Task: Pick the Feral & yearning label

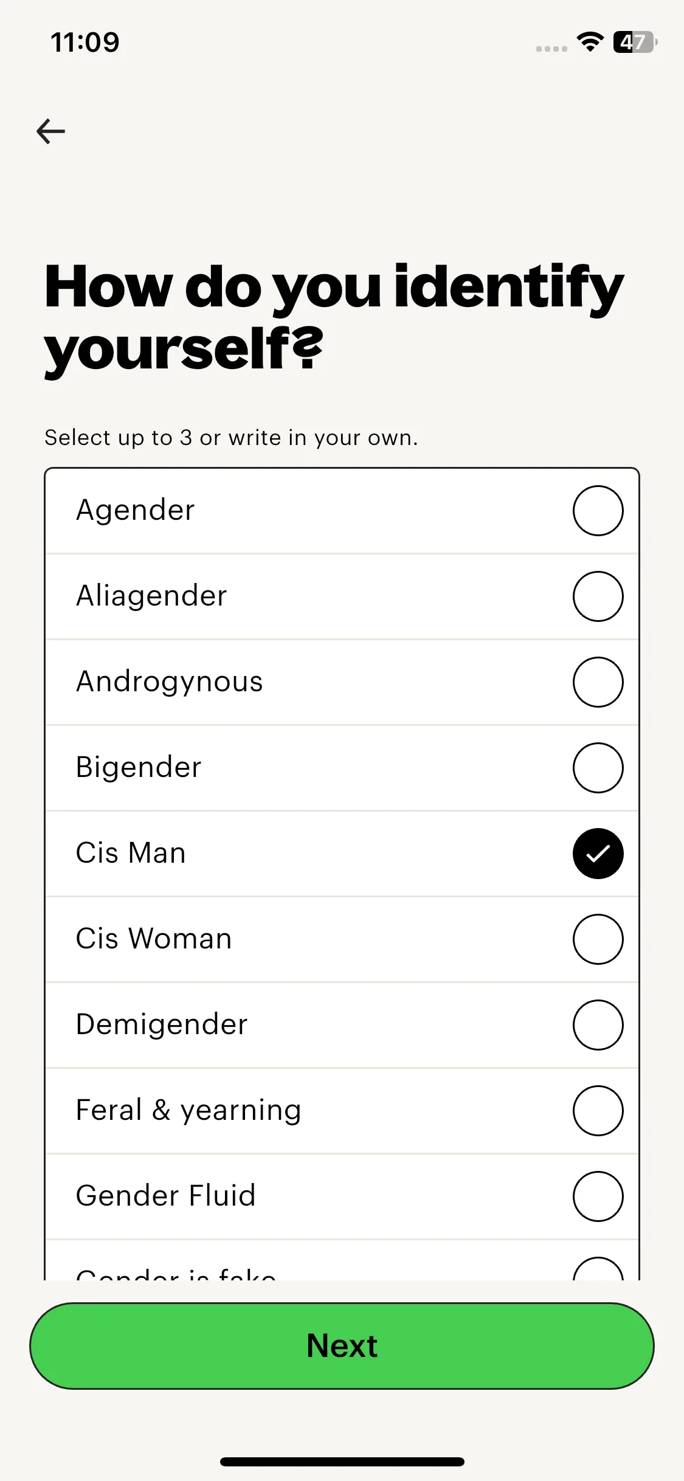Action: coord(188,1110)
